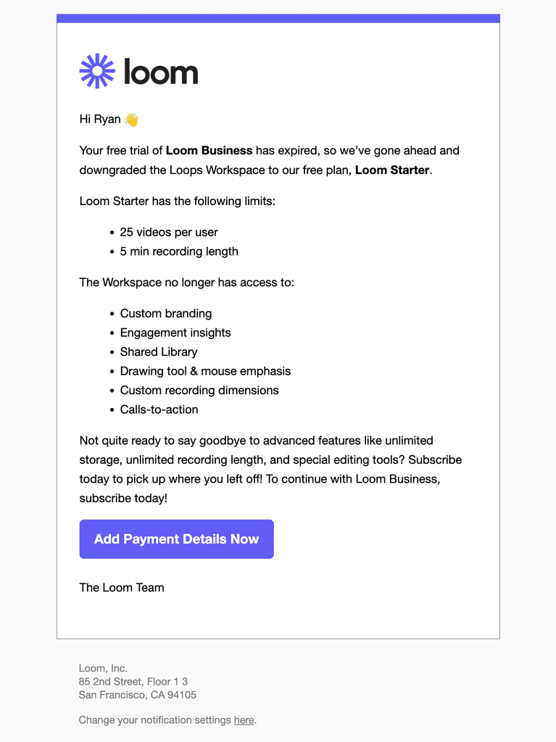Image resolution: width=556 pixels, height=742 pixels.
Task: Click the Loom pinwheel logo icon
Action: [96, 70]
